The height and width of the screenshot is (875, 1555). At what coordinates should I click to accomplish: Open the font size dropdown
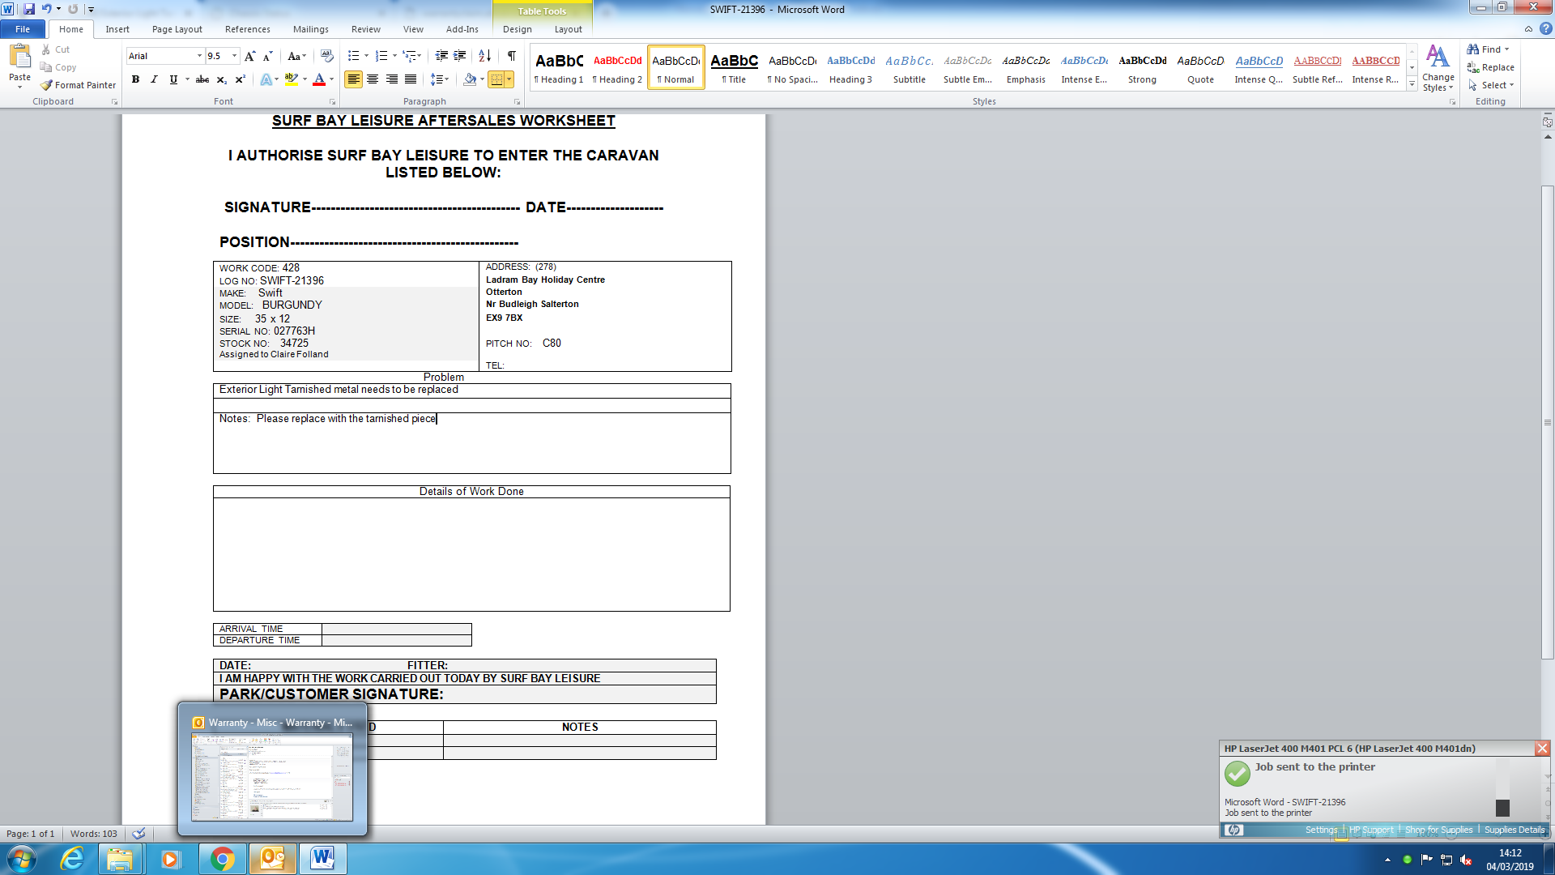click(235, 56)
